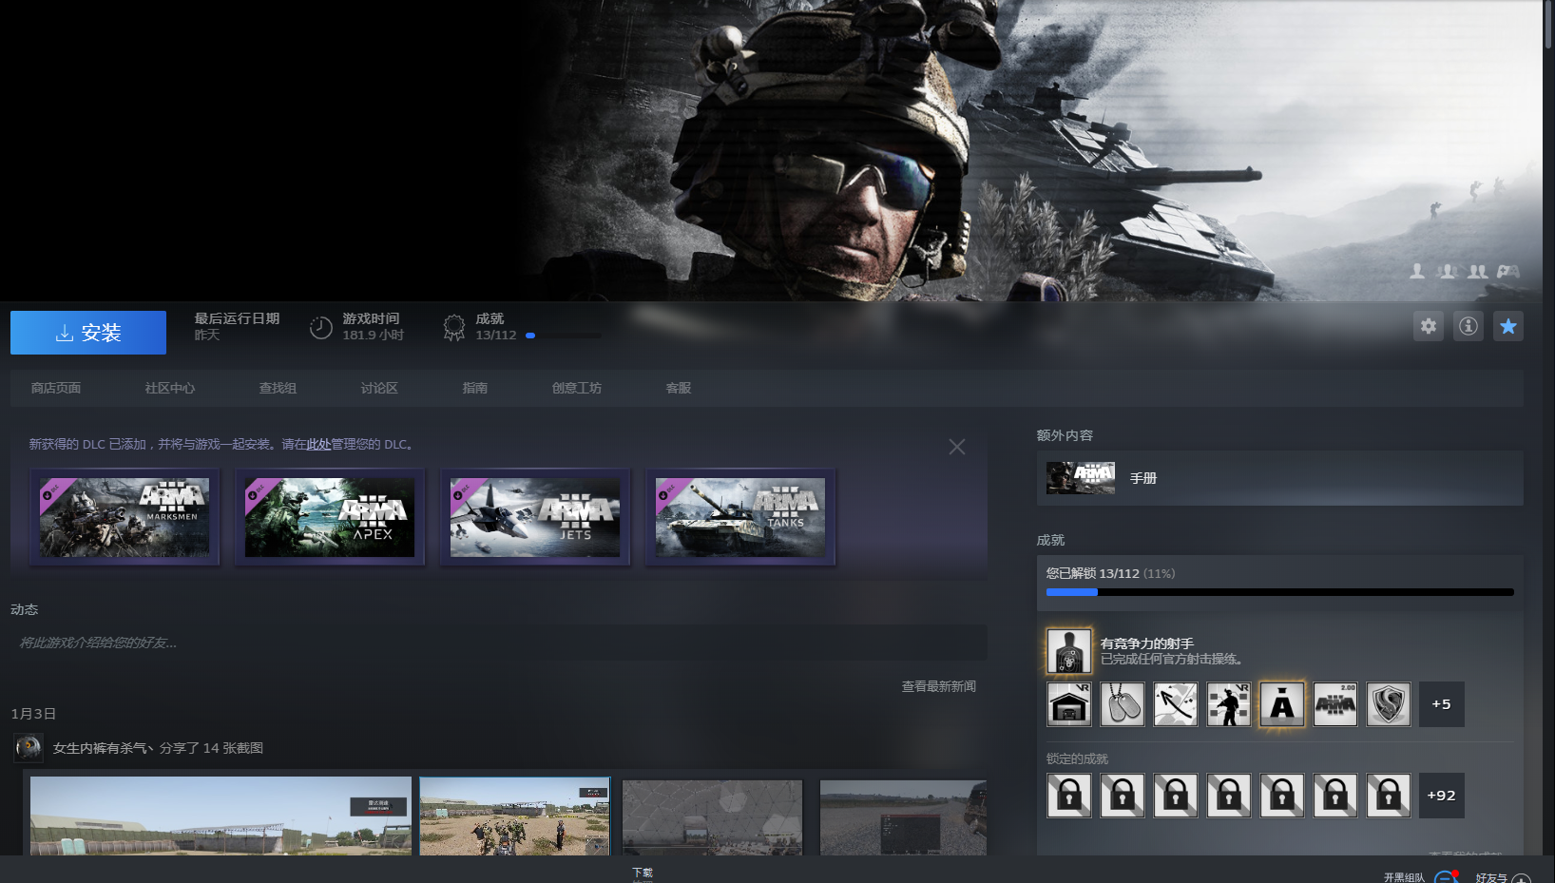Click the vertical scrollbar at right edge

(1548, 25)
